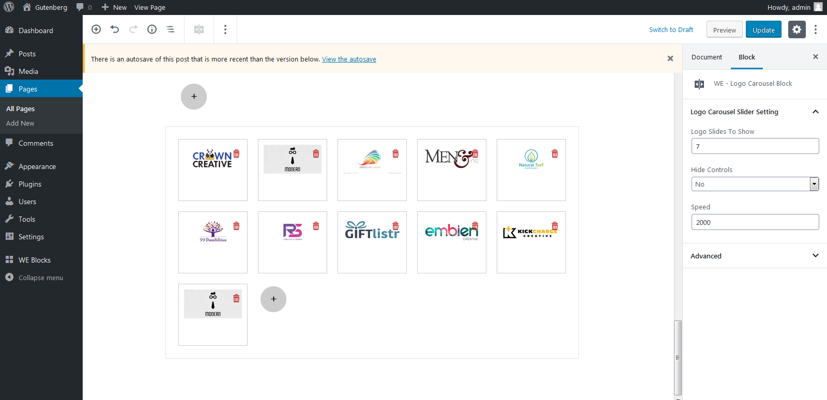Click View Page in admin bar
827x400 pixels.
point(150,7)
